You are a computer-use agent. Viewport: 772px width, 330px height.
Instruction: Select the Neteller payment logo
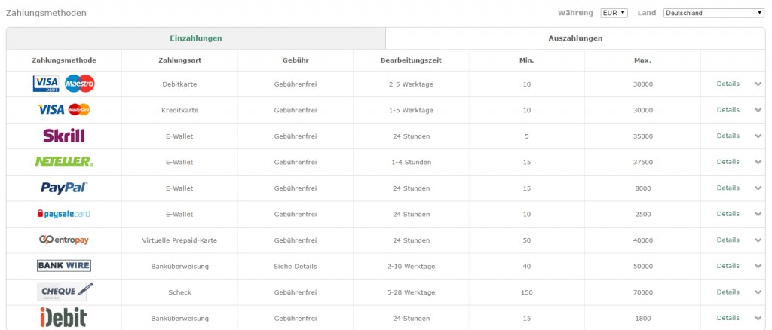(64, 162)
